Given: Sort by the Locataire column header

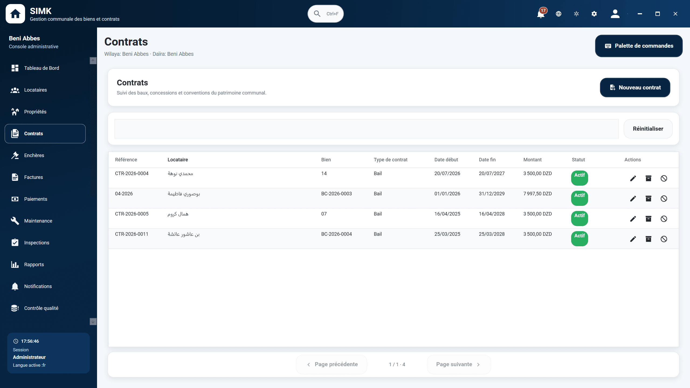Looking at the screenshot, I should [178, 160].
